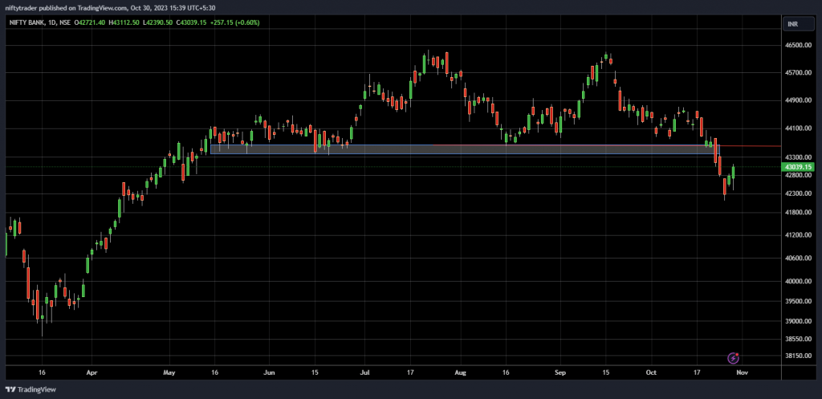Click the Jun label on time axis
The height and width of the screenshot is (399, 822).
point(268,373)
